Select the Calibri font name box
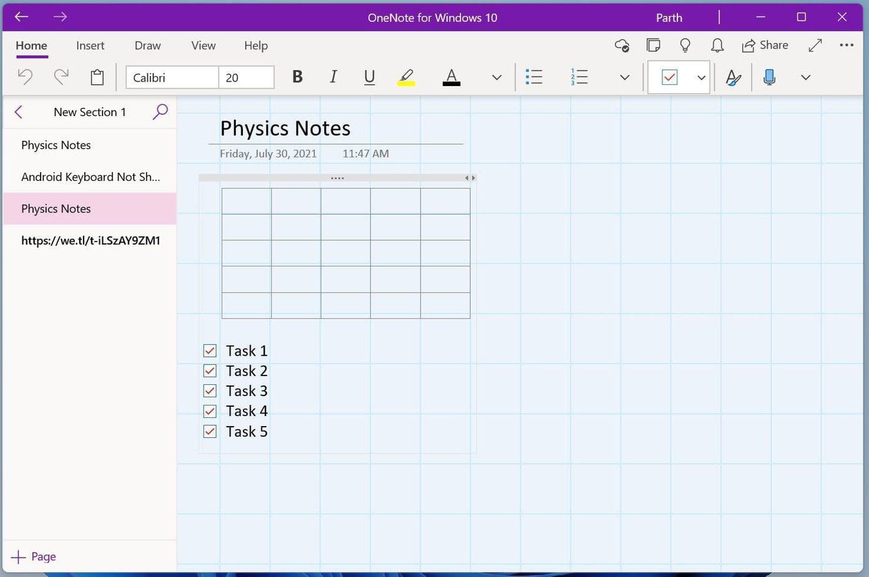This screenshot has height=577, width=869. click(x=172, y=77)
